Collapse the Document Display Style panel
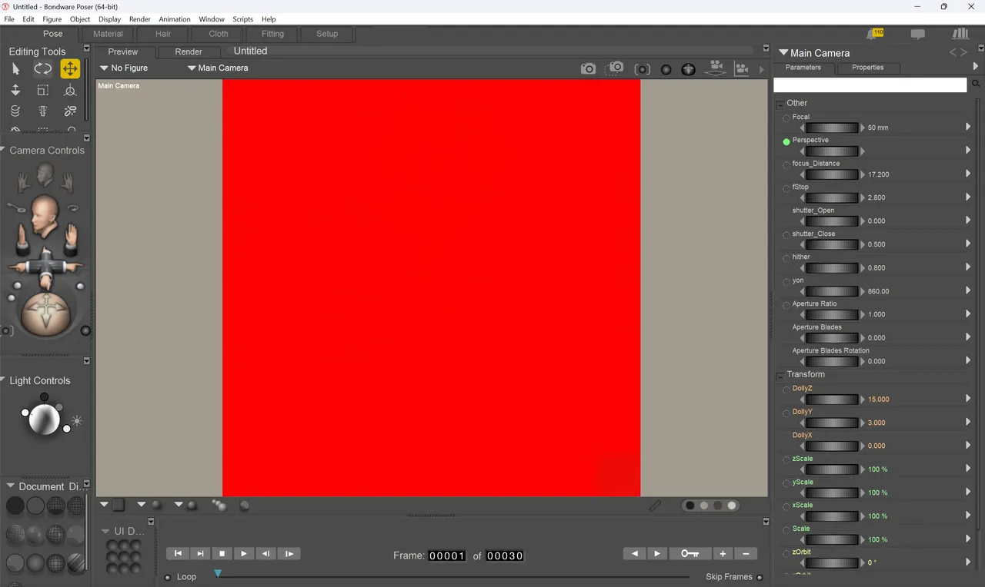 pos(11,486)
